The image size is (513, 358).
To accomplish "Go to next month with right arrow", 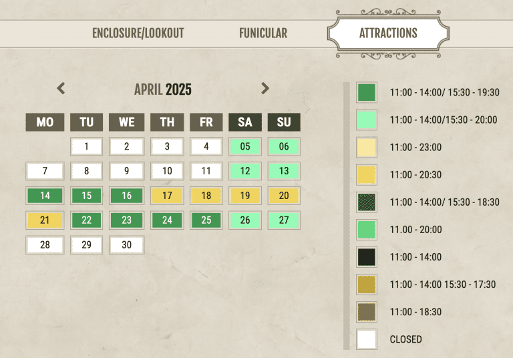I will click(265, 88).
